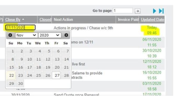Click the Go to page number field
This screenshot has width=177, height=102.
[123, 11]
